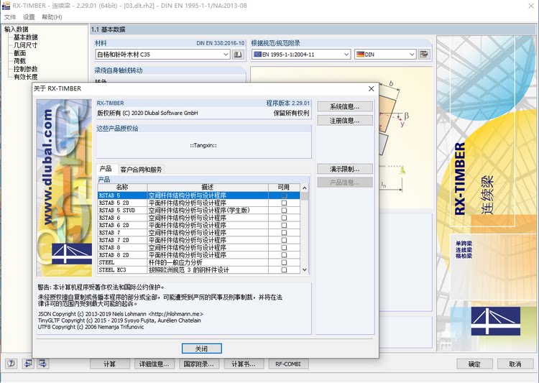Open the material library book icon

(x=238, y=55)
